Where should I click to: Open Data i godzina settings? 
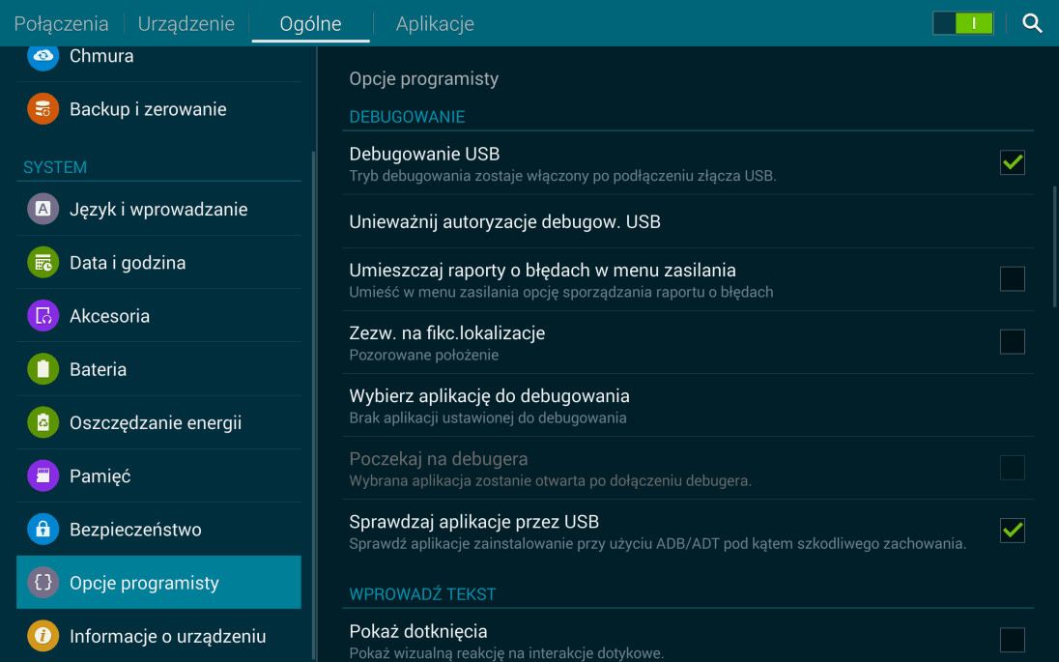coord(158,262)
